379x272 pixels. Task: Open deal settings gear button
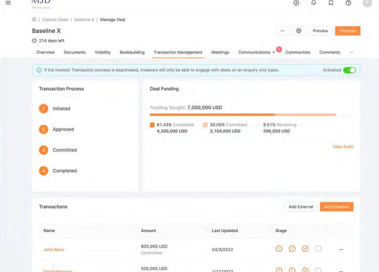299,31
